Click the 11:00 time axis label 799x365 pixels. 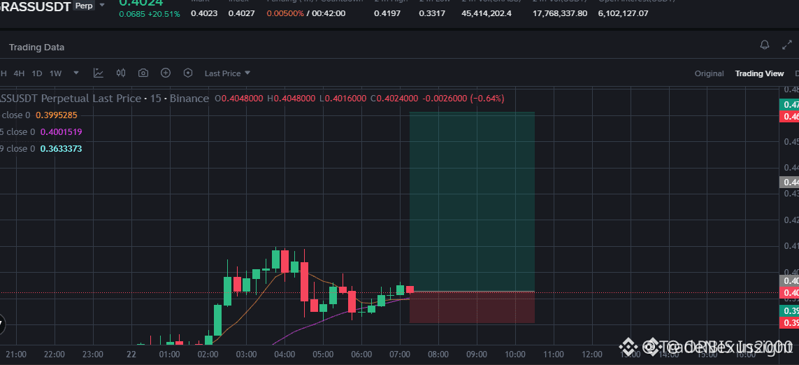coord(554,355)
